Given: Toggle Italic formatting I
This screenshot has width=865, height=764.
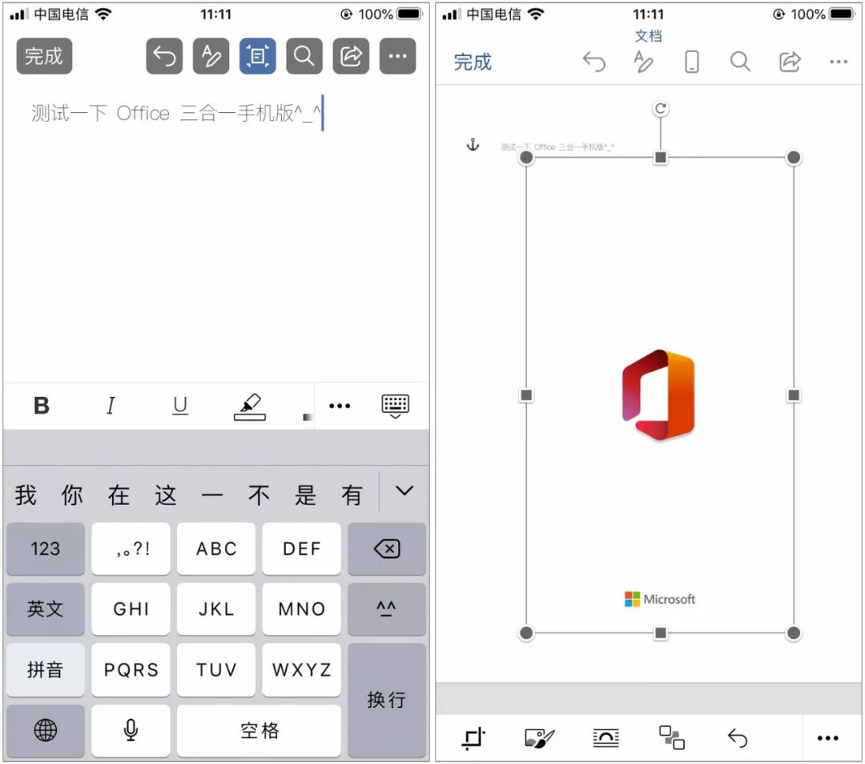Looking at the screenshot, I should (111, 406).
